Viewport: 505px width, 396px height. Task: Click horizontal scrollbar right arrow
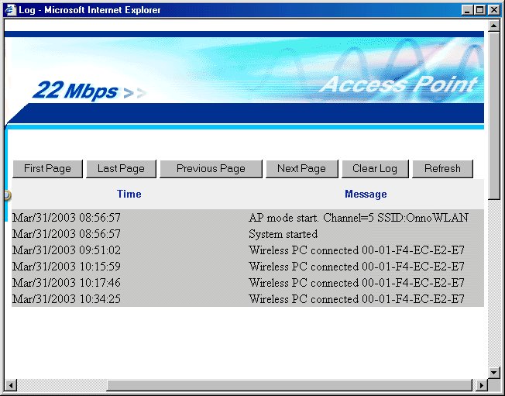coord(482,385)
